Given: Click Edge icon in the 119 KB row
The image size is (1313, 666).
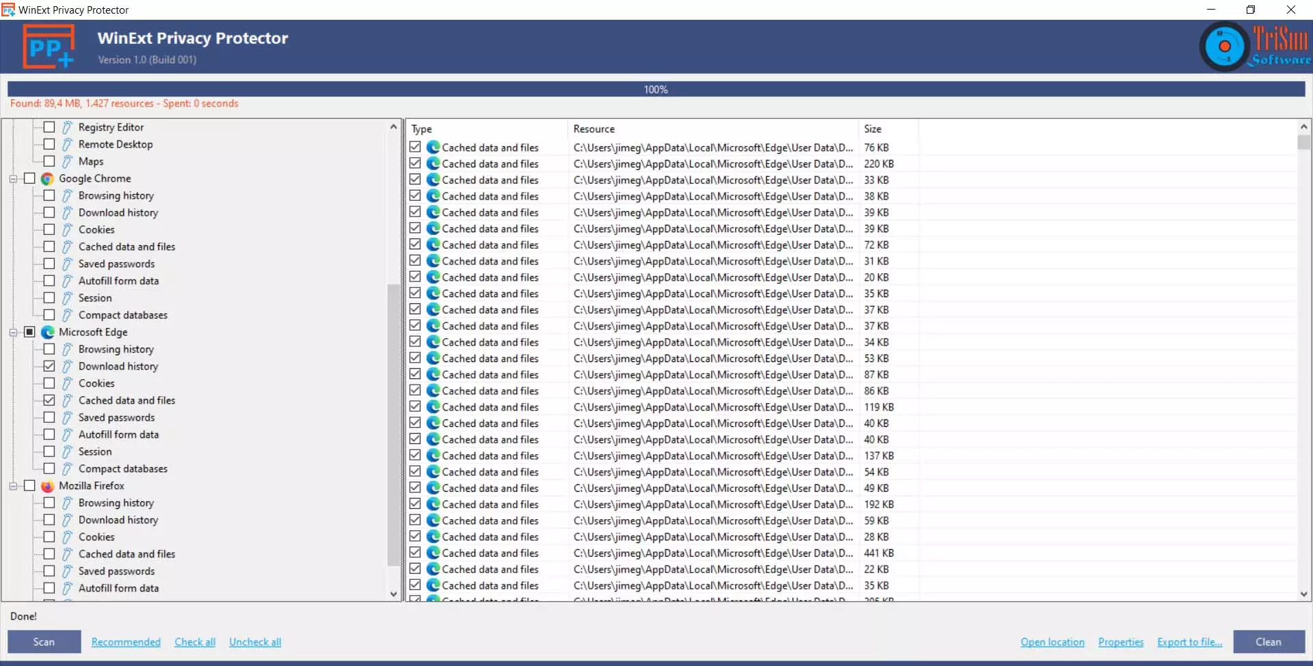Looking at the screenshot, I should coord(433,407).
